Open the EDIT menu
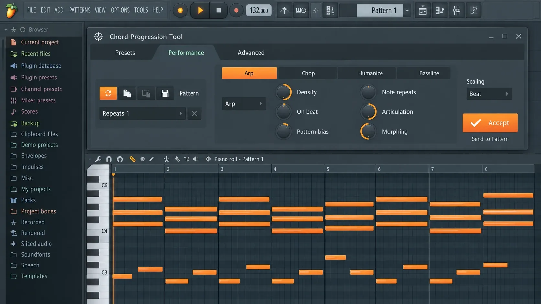Viewport: 541px width, 304px height. 45,10
